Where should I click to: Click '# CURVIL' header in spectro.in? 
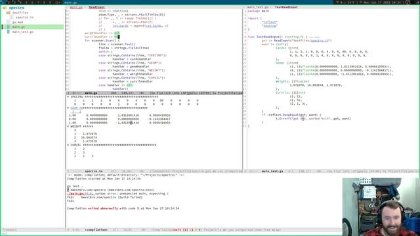point(112,145)
